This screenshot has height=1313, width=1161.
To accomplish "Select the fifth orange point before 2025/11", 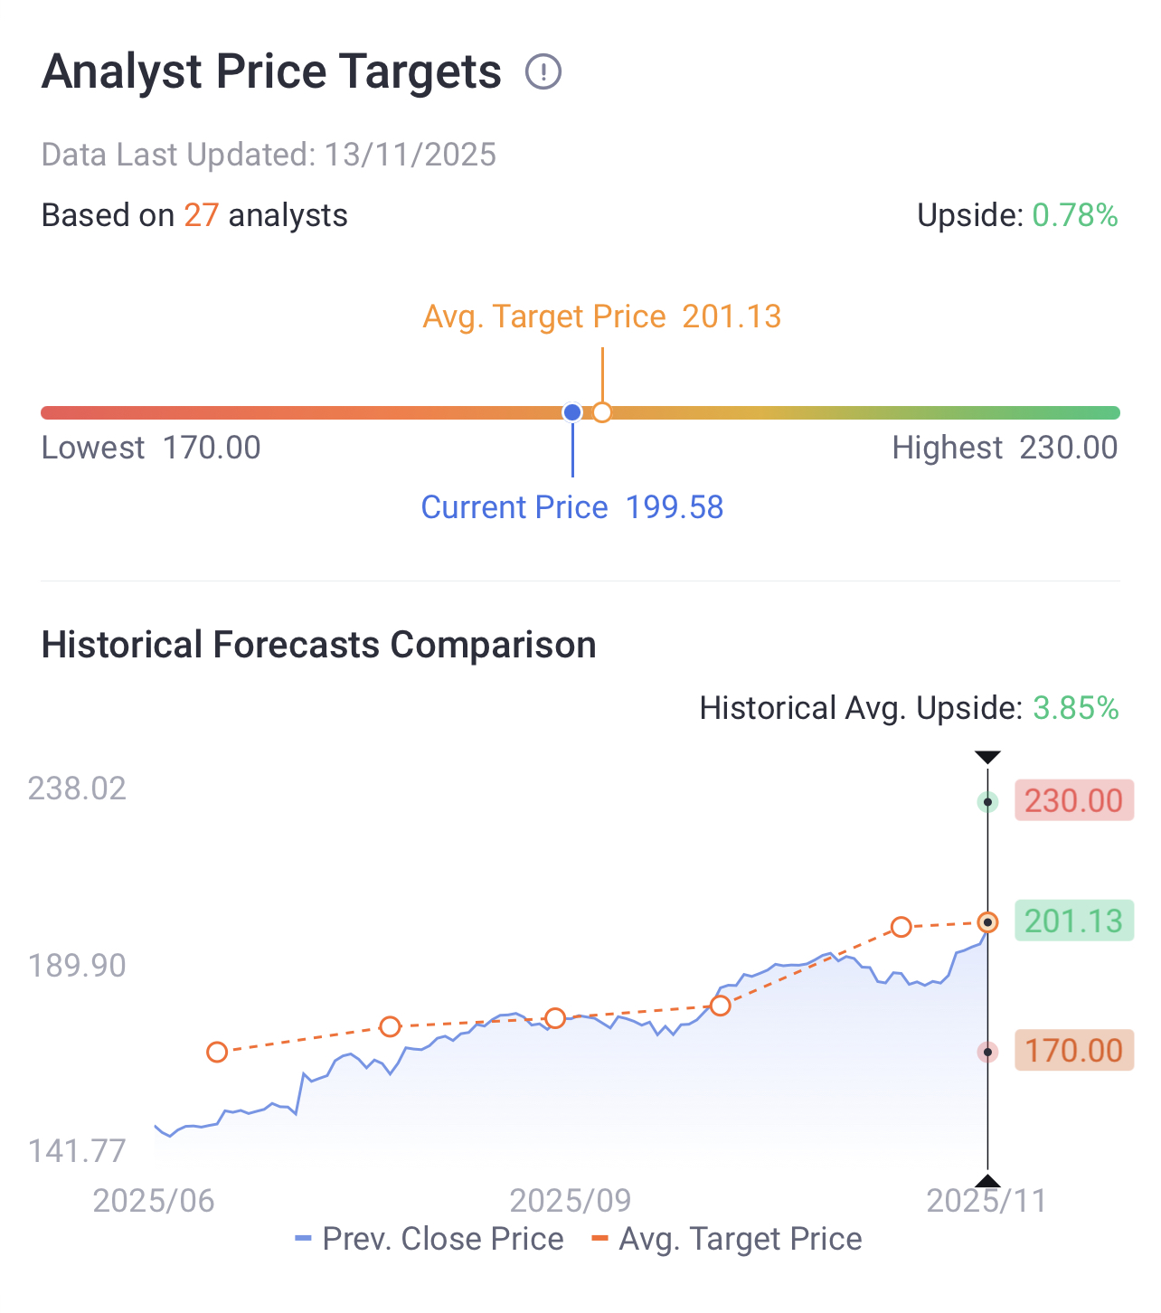I will [901, 927].
